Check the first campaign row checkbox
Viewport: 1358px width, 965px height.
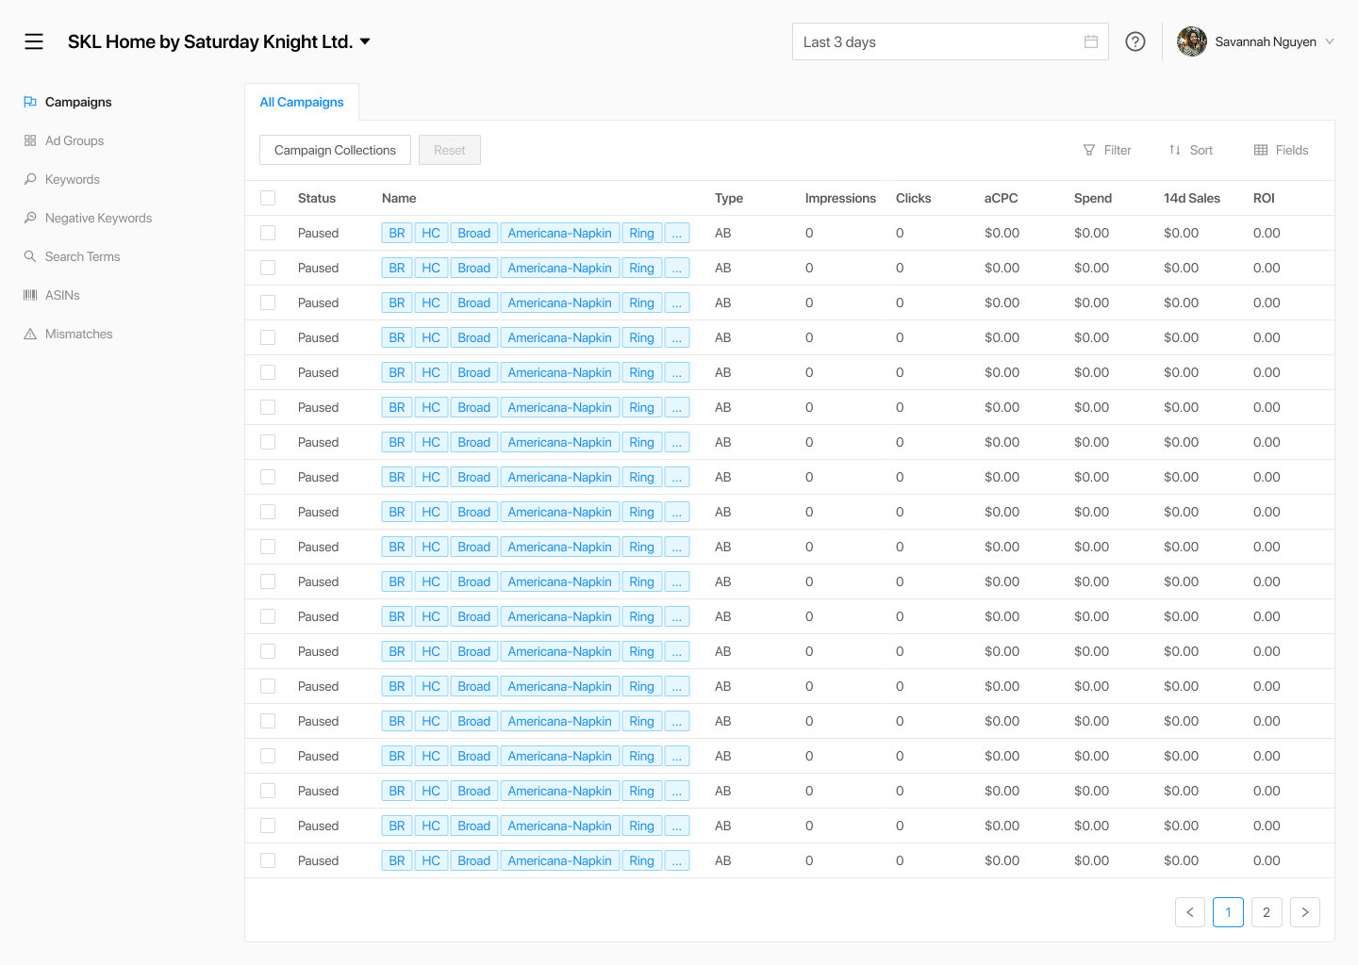tap(268, 233)
